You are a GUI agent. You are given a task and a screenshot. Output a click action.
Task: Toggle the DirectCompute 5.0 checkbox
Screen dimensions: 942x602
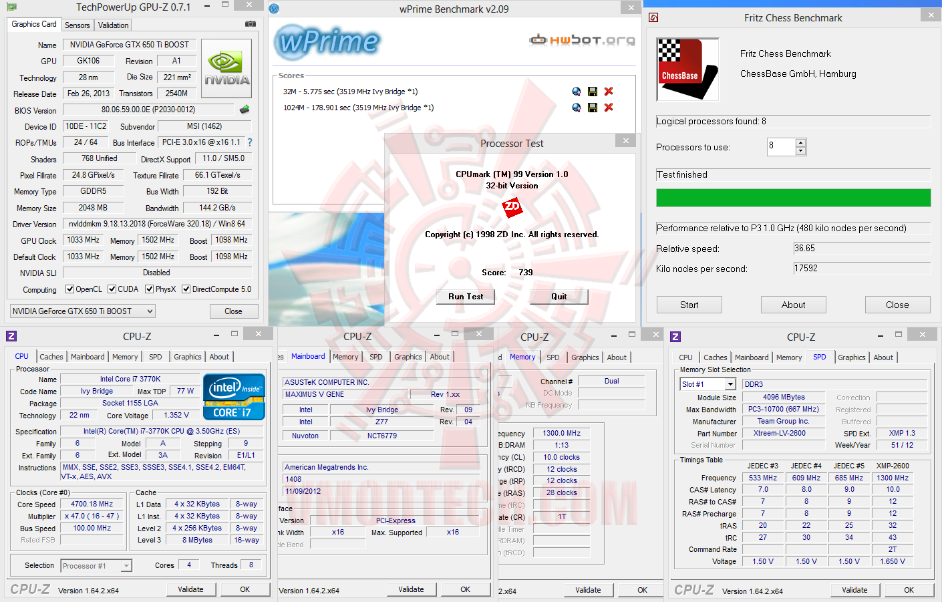(x=186, y=289)
